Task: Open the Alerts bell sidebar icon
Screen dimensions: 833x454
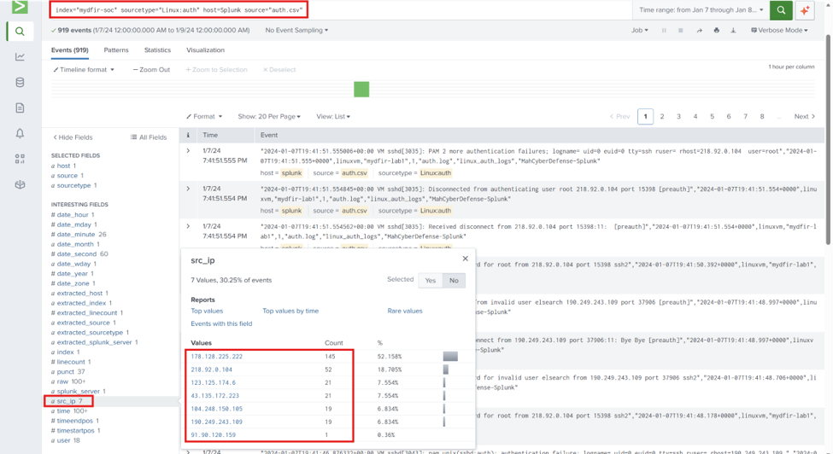Action: 20,133
